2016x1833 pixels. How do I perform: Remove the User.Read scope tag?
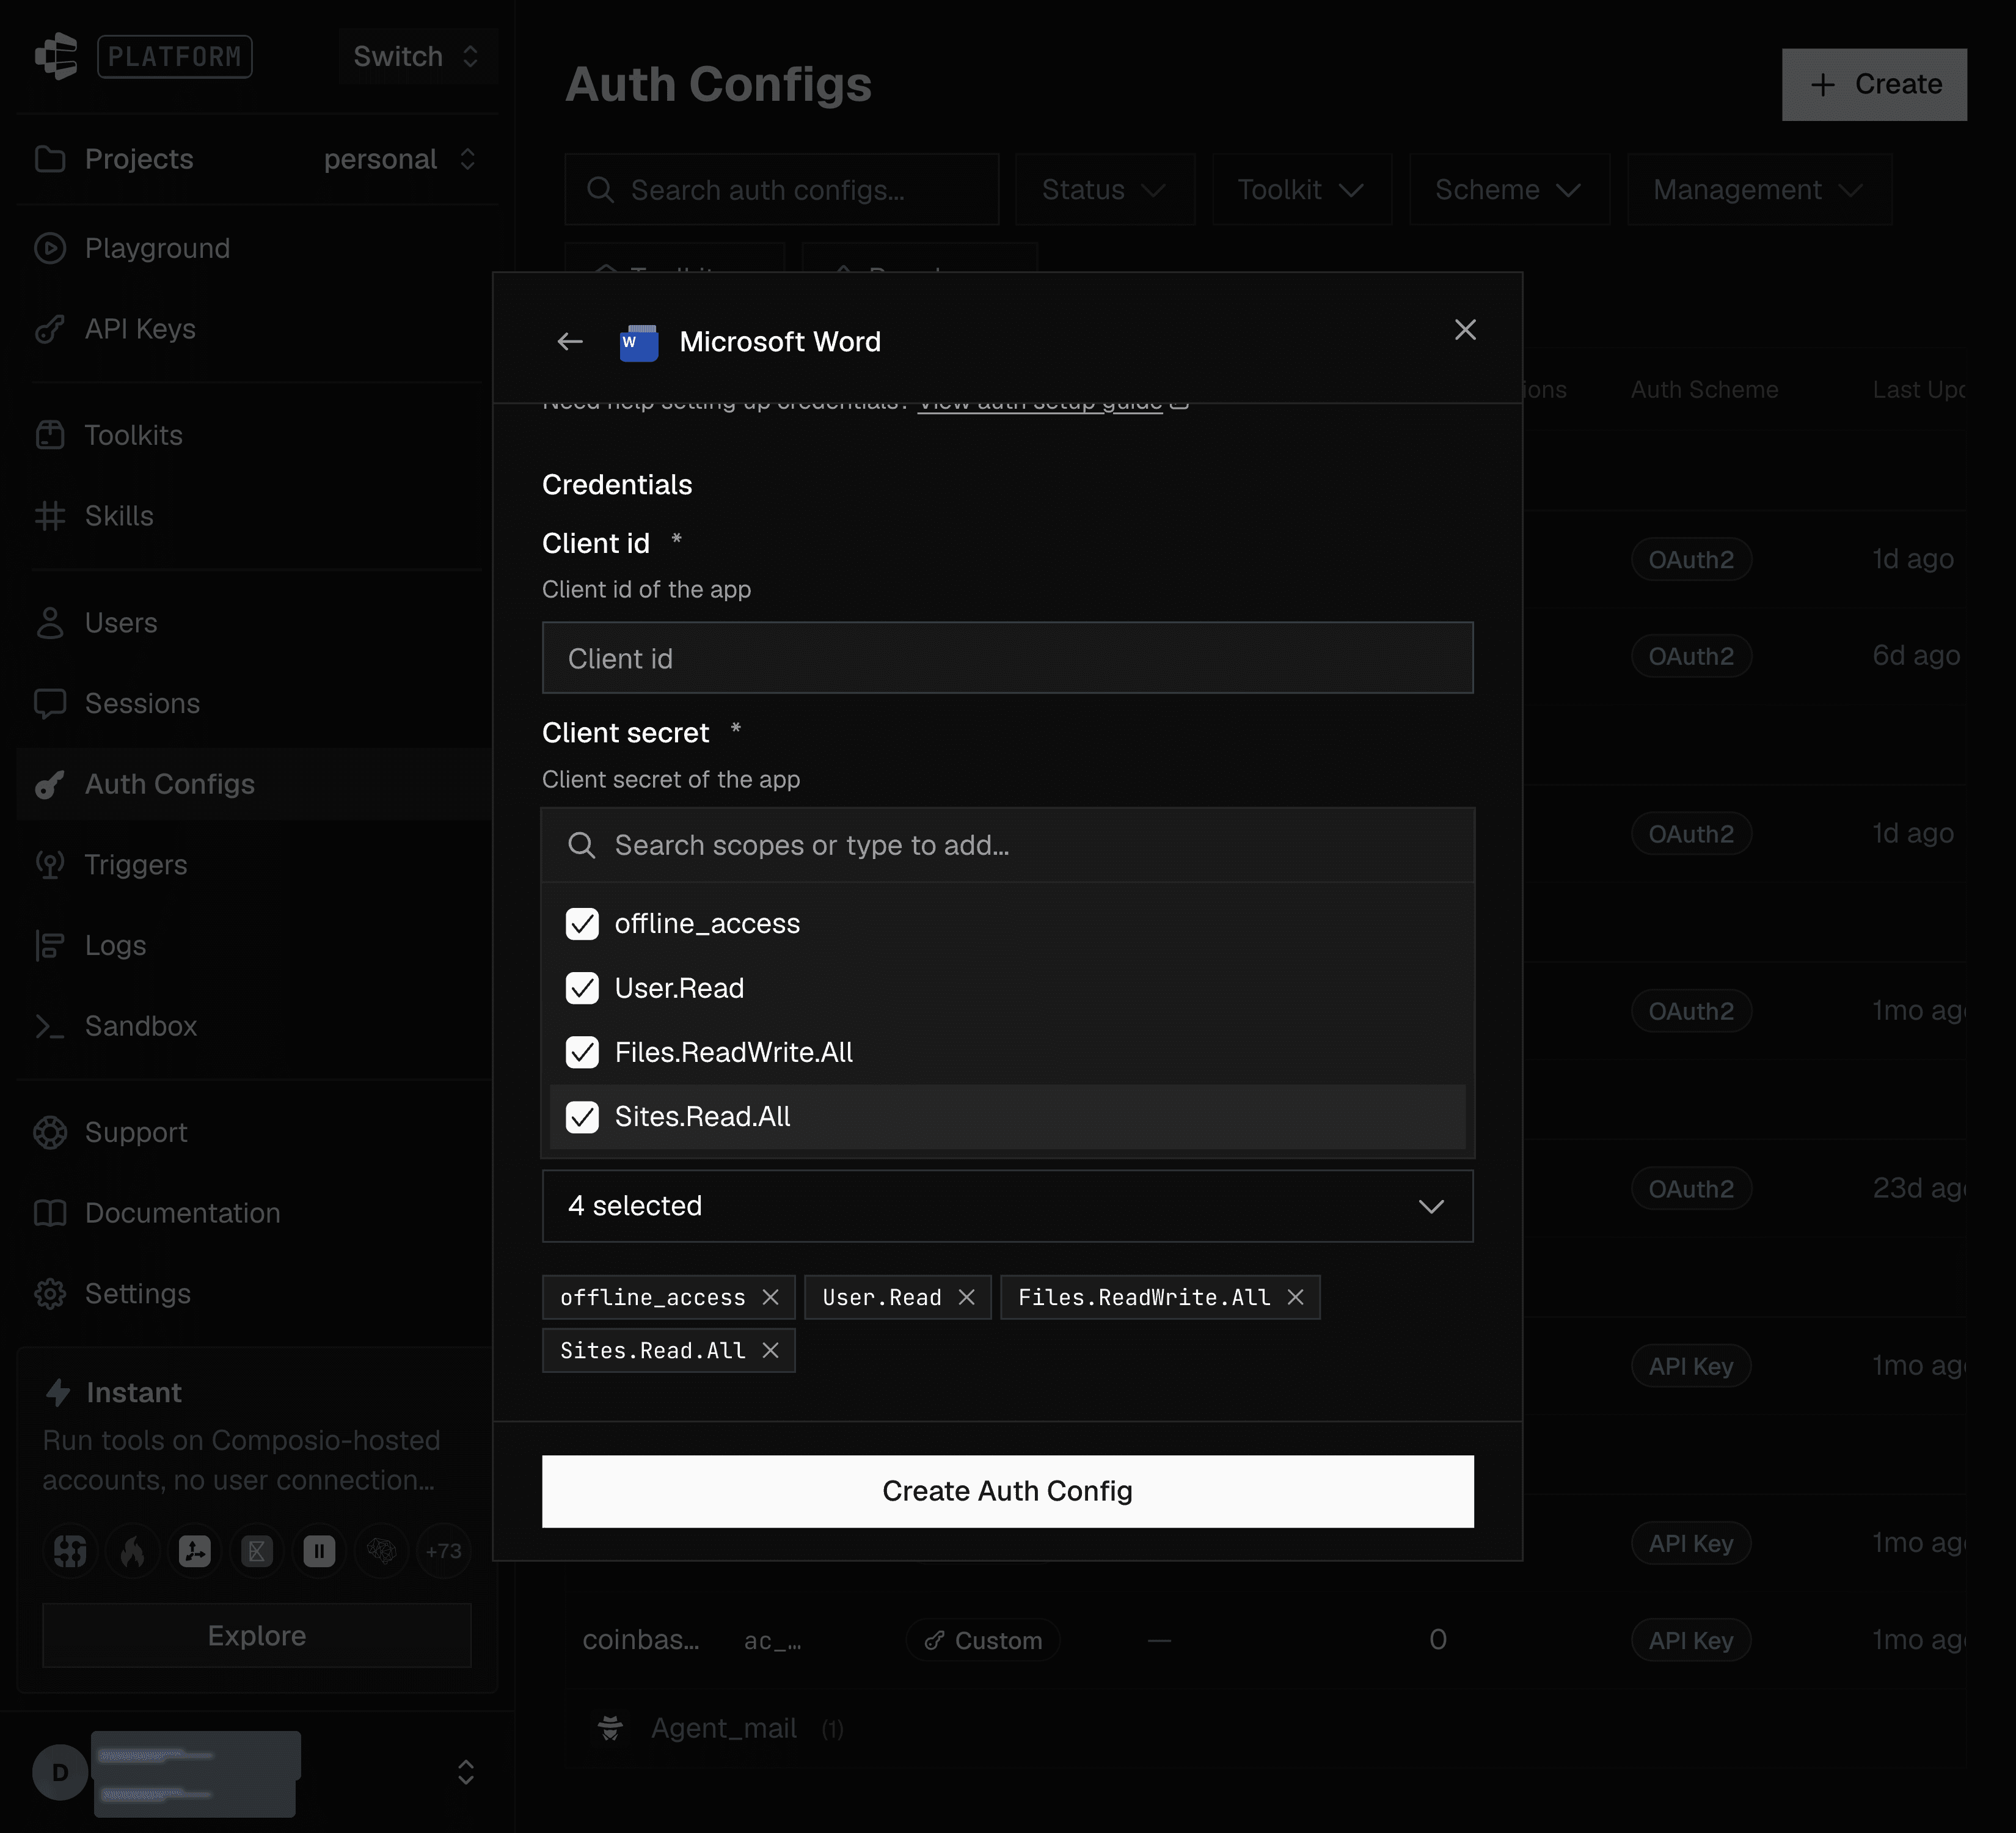coord(966,1297)
